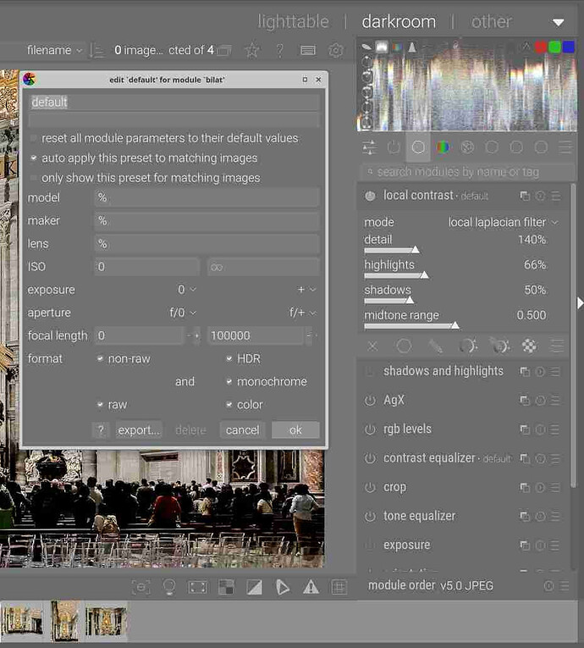Switch on the AgX module
The width and height of the screenshot is (584, 648).
click(x=370, y=401)
